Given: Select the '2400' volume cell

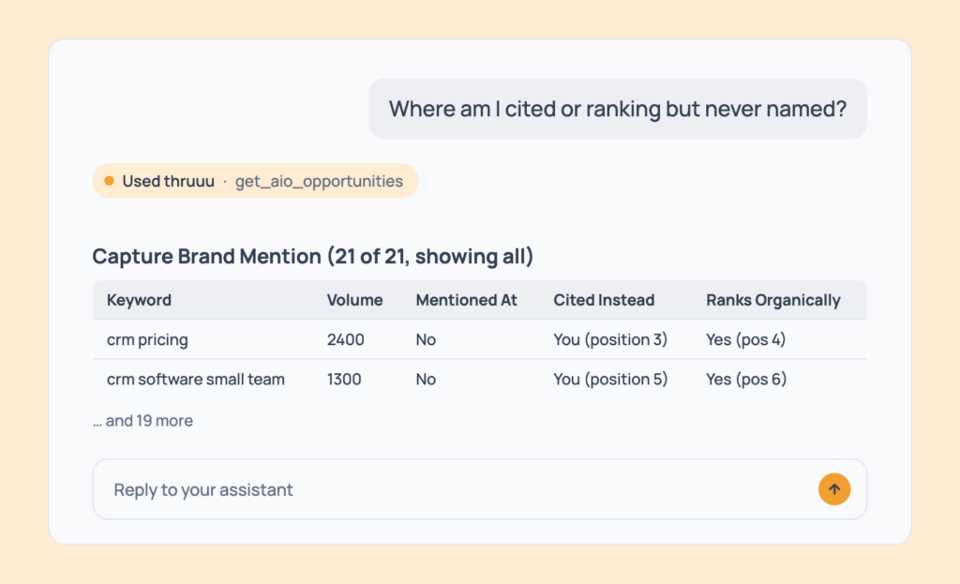Looking at the screenshot, I should click(x=345, y=339).
